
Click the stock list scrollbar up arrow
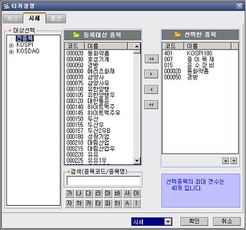(137, 46)
